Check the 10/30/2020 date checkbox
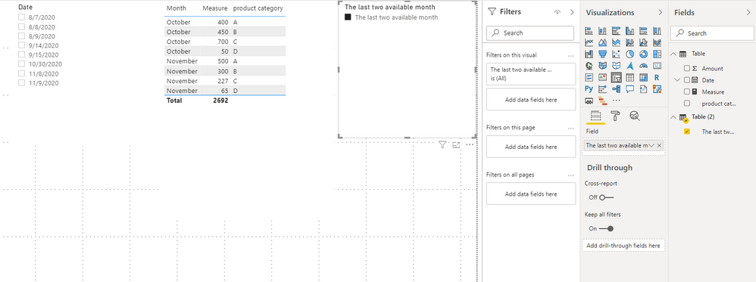 tap(21, 64)
